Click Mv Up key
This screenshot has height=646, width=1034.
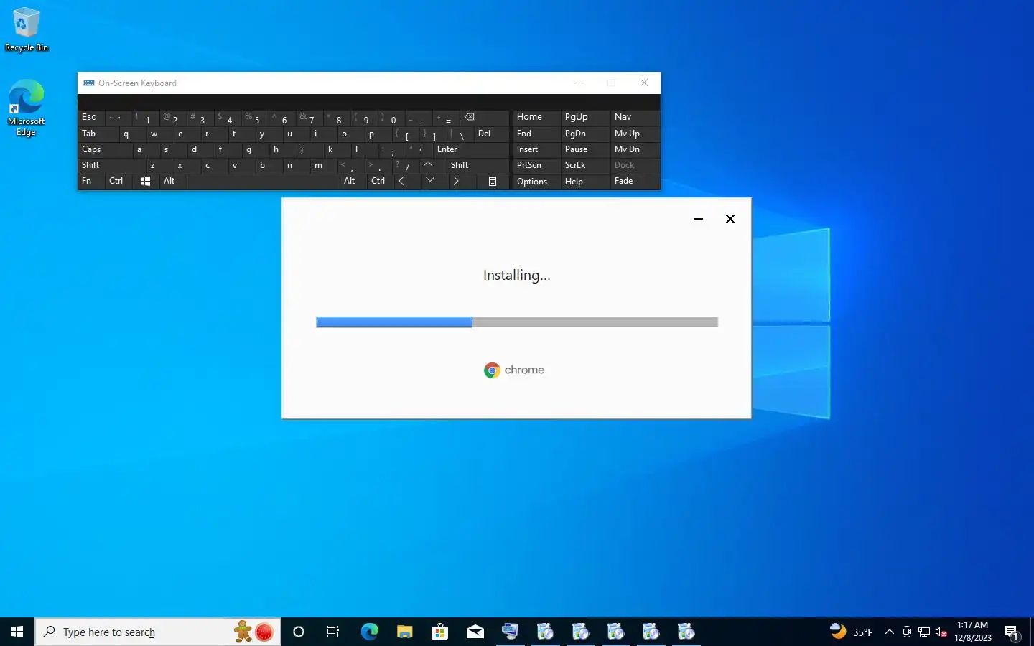[634, 134]
